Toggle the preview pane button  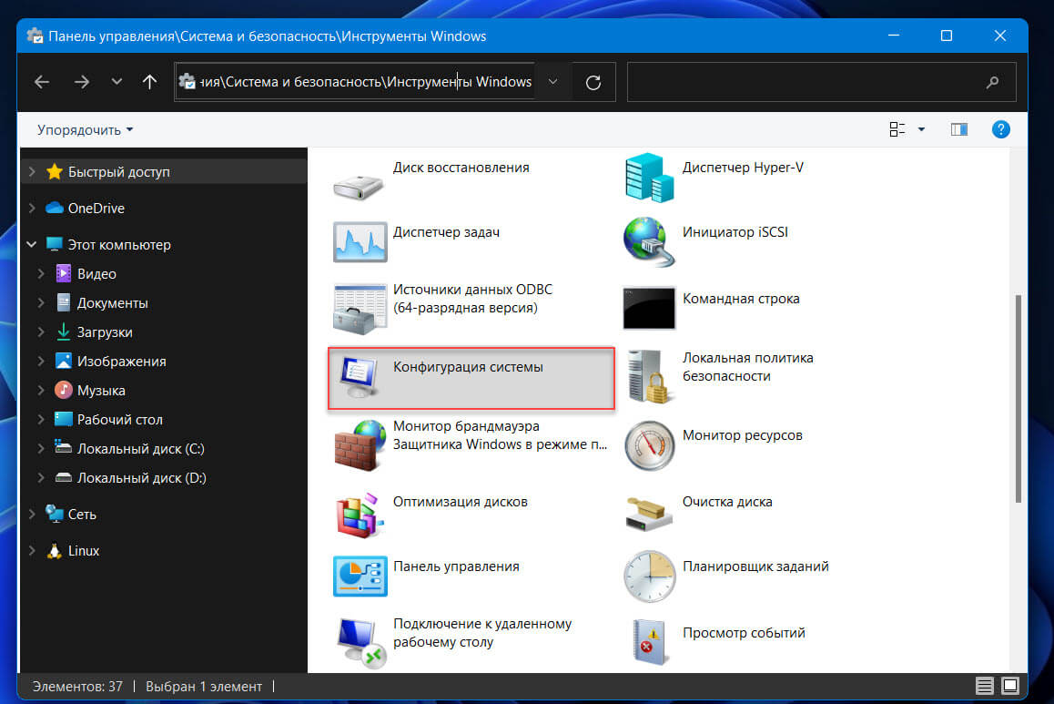coord(959,129)
